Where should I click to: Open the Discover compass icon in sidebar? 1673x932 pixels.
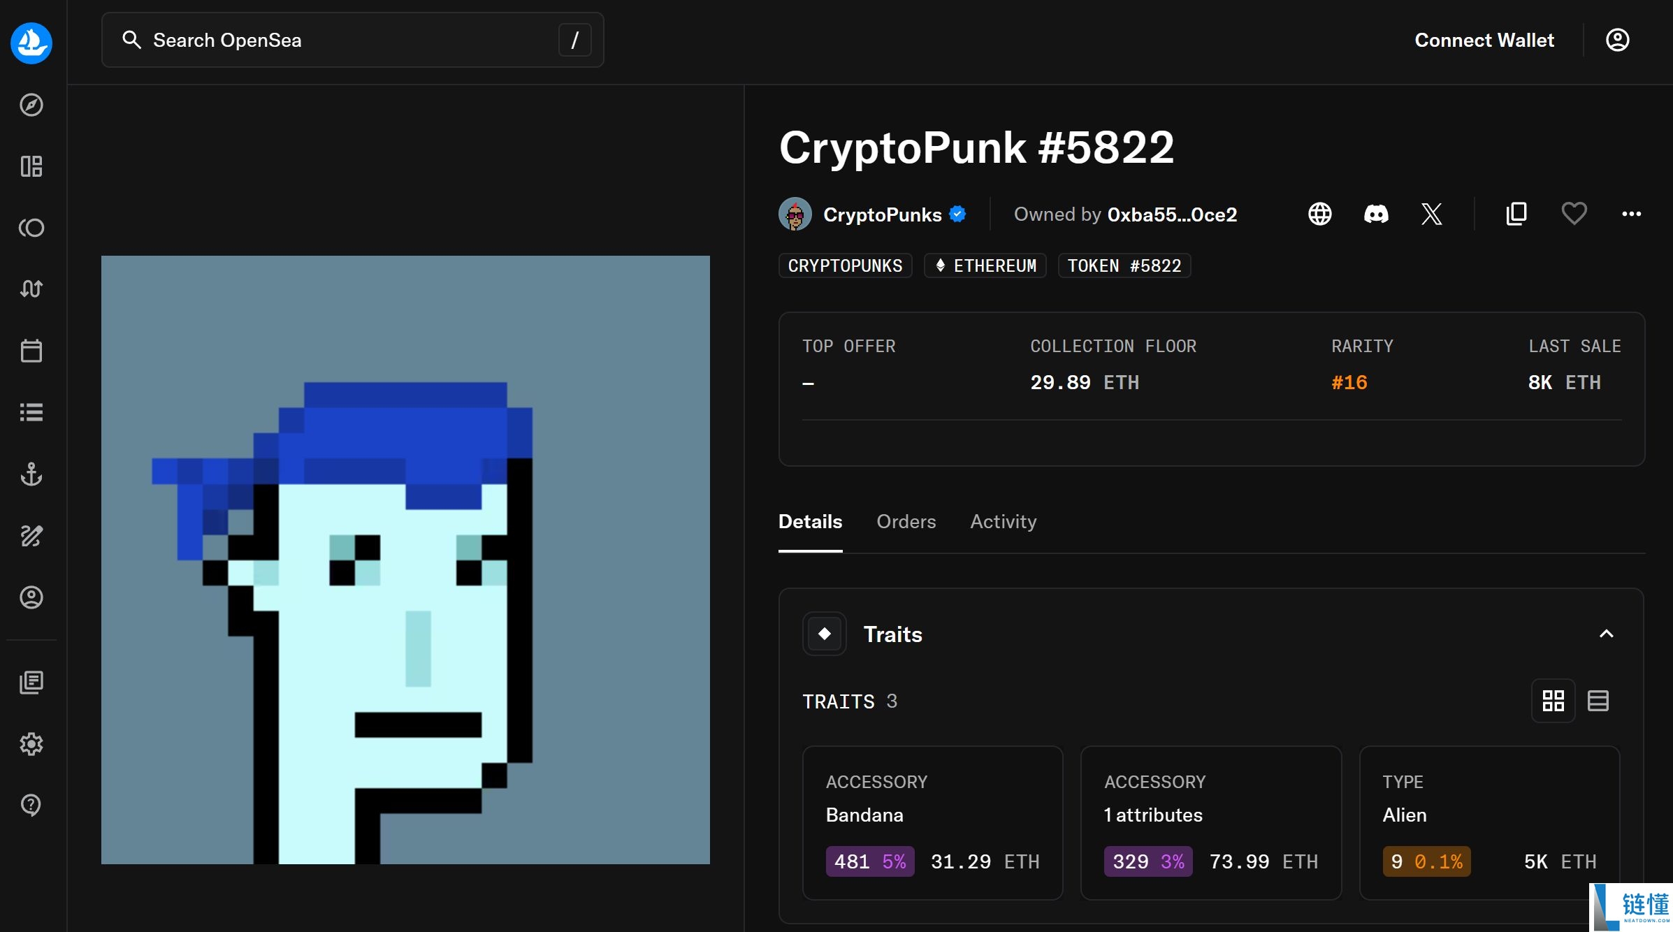pyautogui.click(x=31, y=105)
